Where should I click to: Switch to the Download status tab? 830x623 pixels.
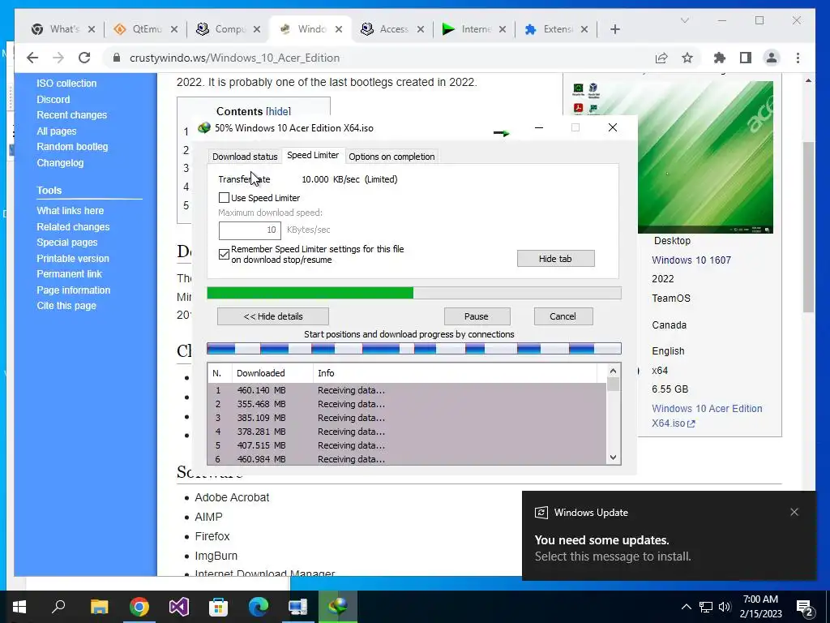[x=245, y=157]
